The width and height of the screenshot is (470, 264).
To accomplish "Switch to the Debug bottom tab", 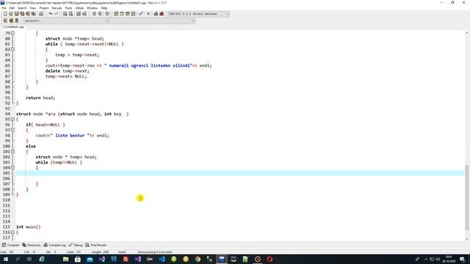I will click(x=76, y=245).
